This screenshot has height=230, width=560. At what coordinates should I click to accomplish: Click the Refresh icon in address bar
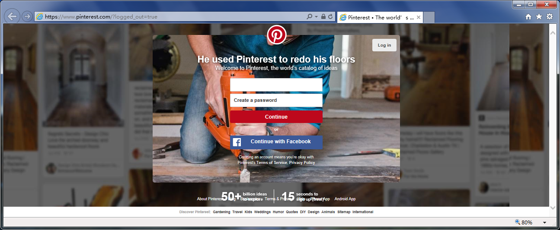[330, 17]
